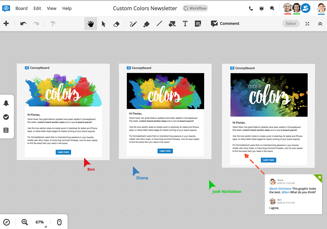
Task: Select the highlighter marker tool
Action: click(146, 24)
